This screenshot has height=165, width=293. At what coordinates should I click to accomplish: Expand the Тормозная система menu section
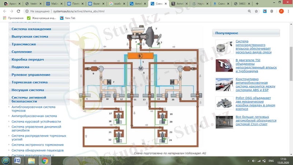(x=30, y=82)
